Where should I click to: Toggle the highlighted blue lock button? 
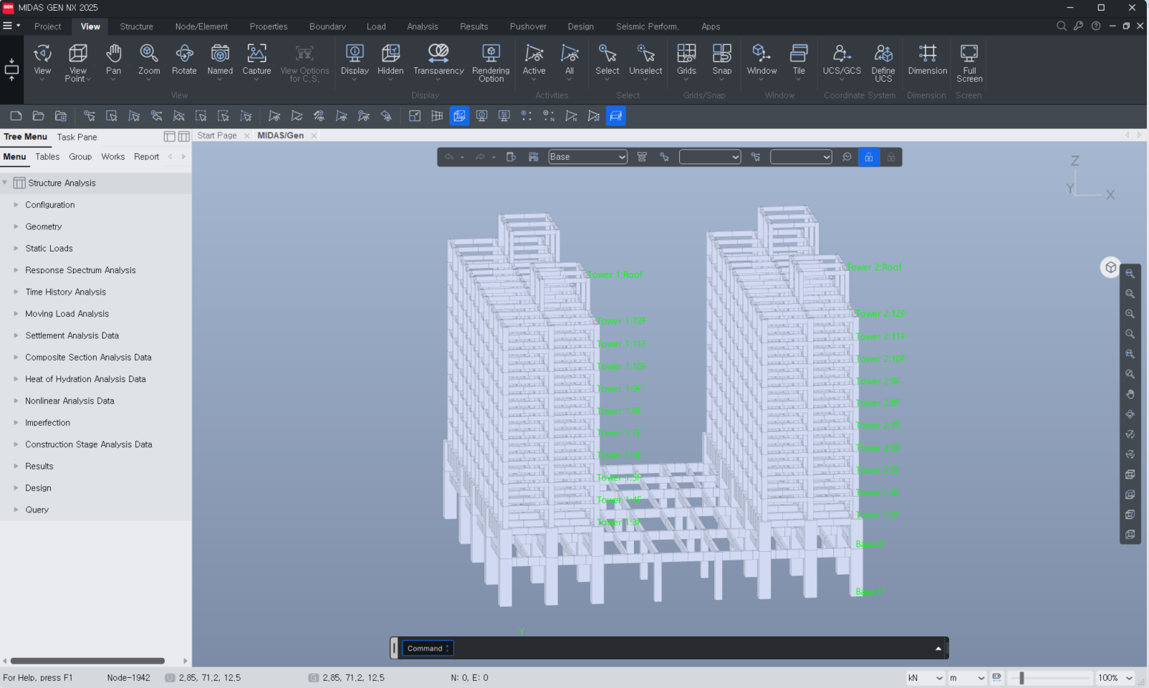point(868,157)
